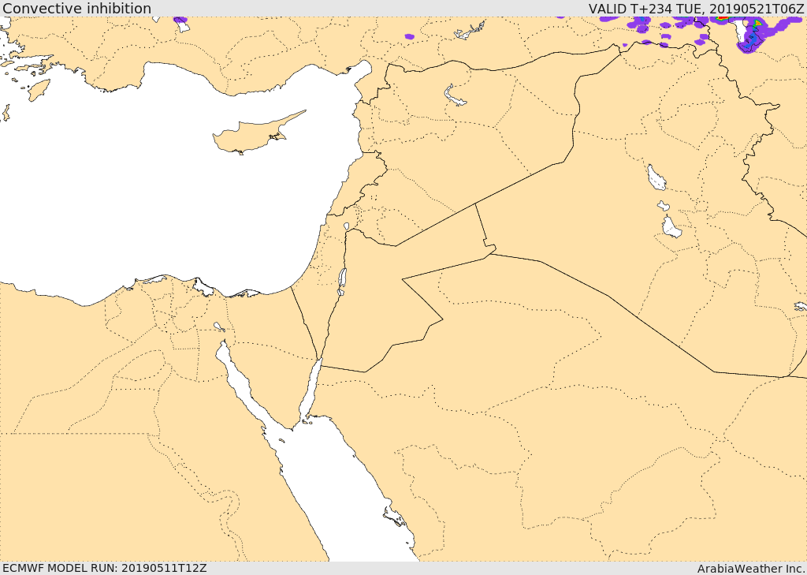Click Lake Tharthar in central Iraq
The width and height of the screenshot is (807, 575).
[656, 177]
